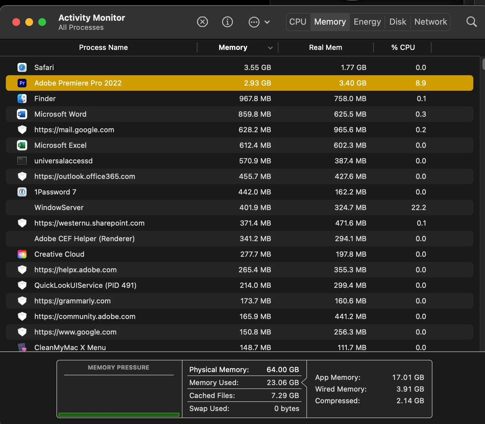The image size is (485, 424).
Task: Click the CleanMyMac X Menu icon
Action: (x=22, y=347)
